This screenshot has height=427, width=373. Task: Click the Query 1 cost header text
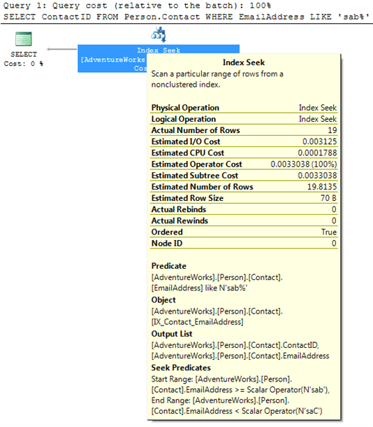137,6
